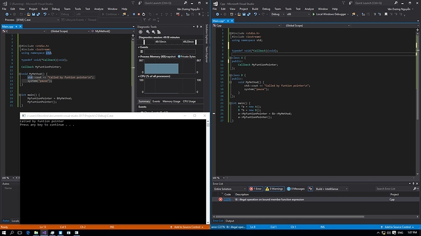
Task: Open the Debug menu in left window
Action: coord(56,9)
